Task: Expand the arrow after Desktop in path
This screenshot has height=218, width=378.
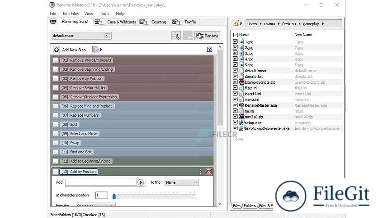Action: click(x=299, y=23)
